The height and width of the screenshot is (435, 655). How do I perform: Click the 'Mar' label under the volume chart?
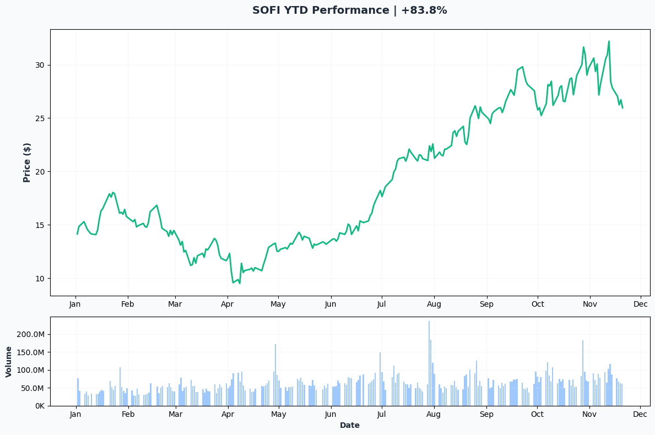175,415
